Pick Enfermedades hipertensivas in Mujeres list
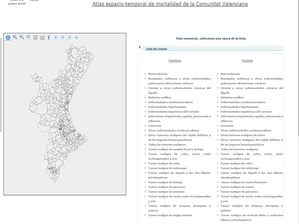Image resolution: width=299 pixels, height=224 pixels. pos(240,107)
